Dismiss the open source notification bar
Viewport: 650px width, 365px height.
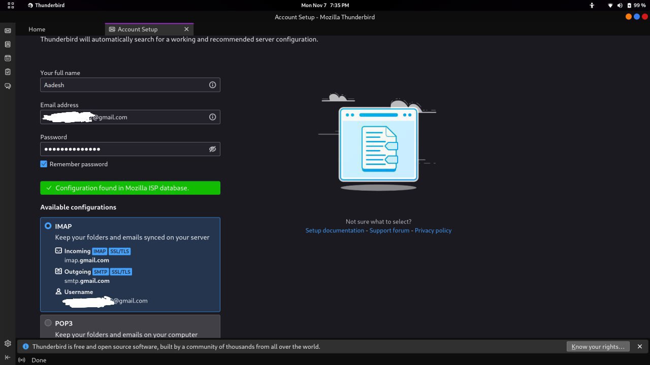click(639, 346)
